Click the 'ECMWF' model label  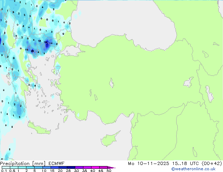point(57,164)
